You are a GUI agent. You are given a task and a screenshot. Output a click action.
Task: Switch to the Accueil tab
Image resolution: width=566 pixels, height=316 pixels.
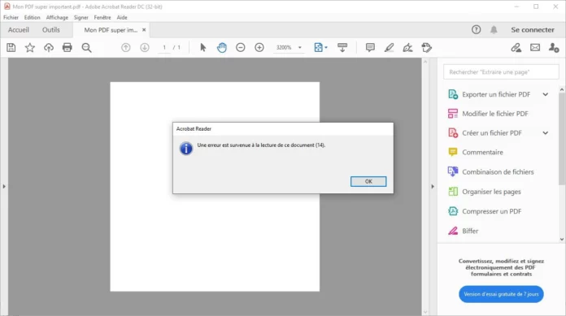[19, 30]
